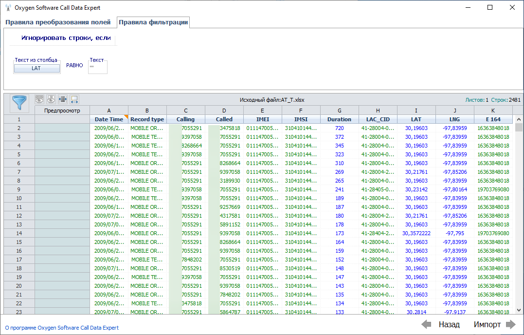Select the 'Правила фильтрации' tab

153,22
